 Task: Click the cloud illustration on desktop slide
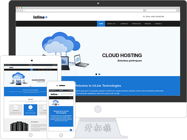pos(61,43)
